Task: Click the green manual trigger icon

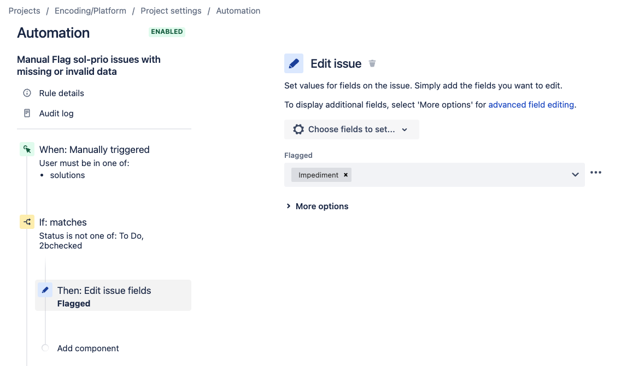Action: [x=27, y=149]
